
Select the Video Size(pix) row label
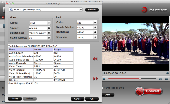[21, 70]
